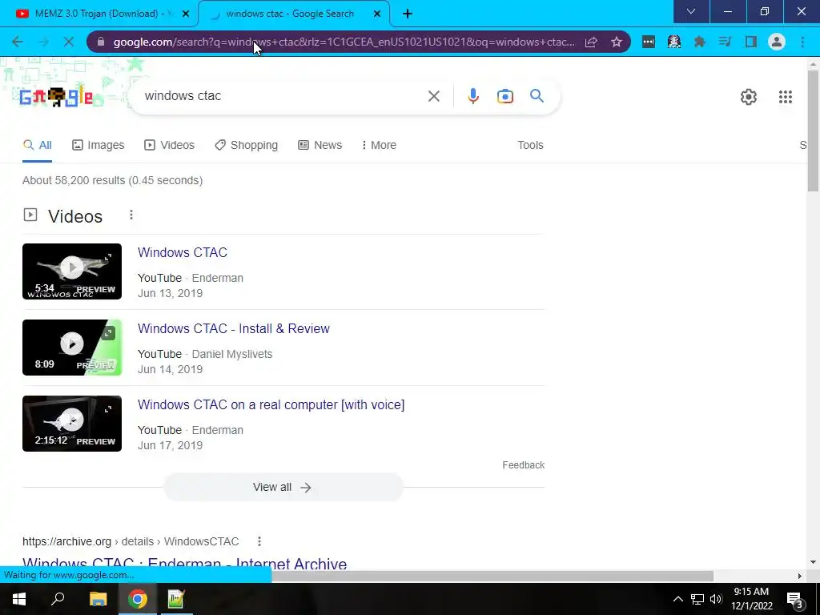
Task: Play the 5:34 video thumbnail preview
Action: click(x=72, y=271)
